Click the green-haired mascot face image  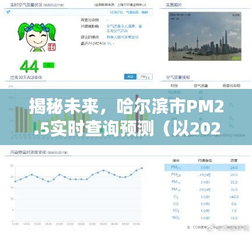click(x=37, y=37)
